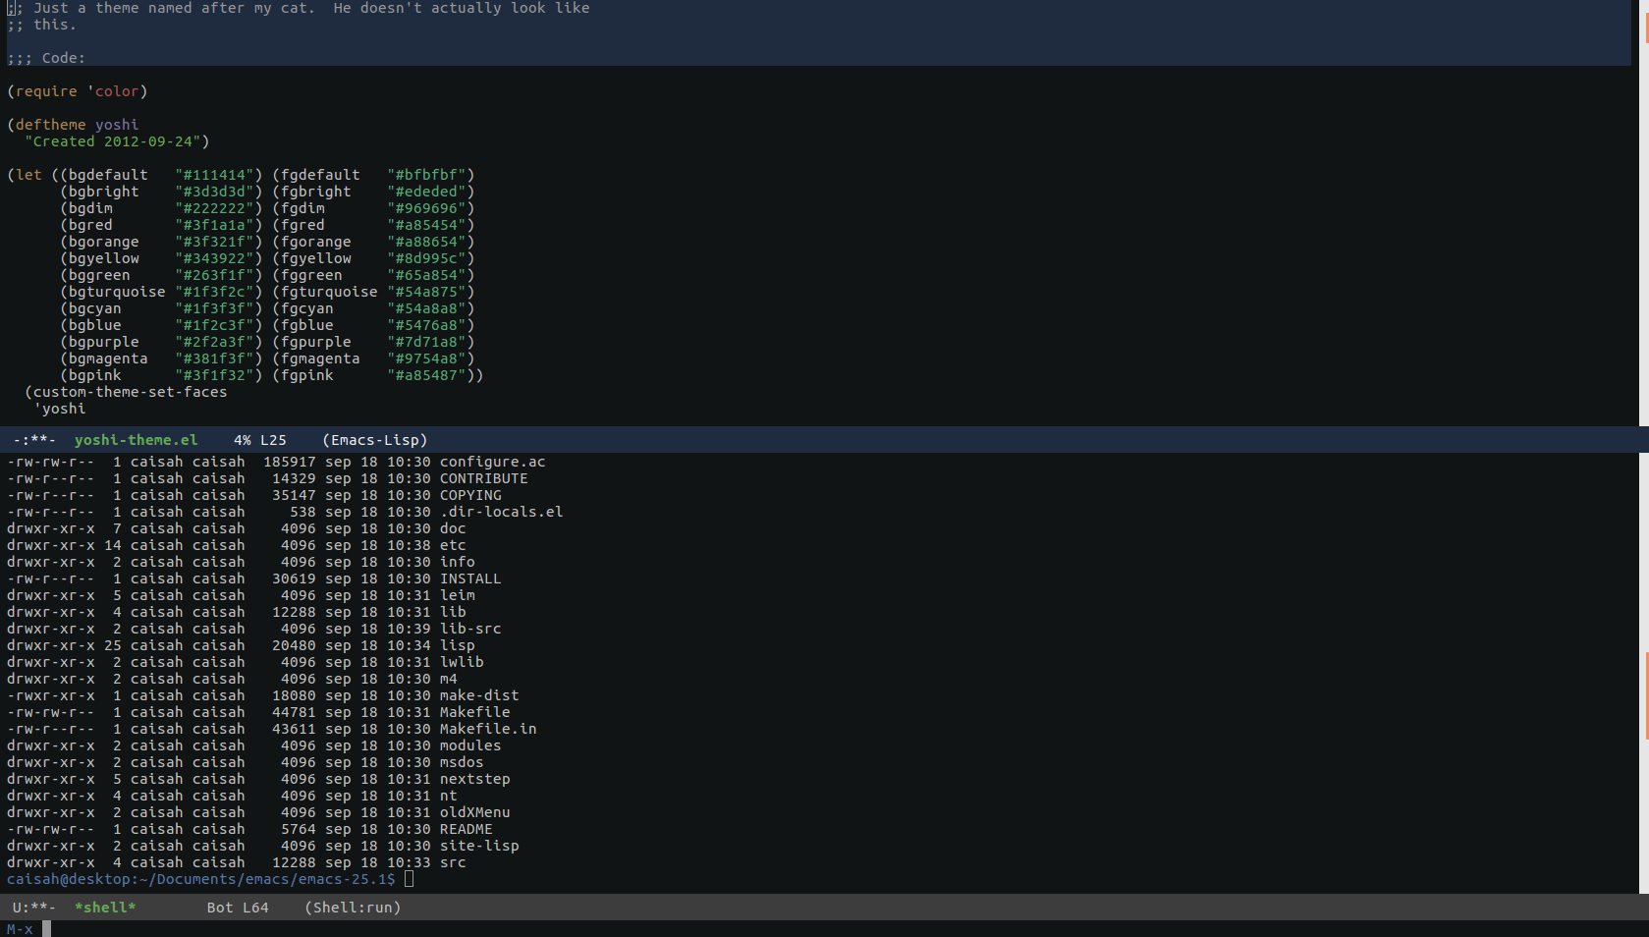This screenshot has width=1649, height=937.
Task: Click the lib-src directory entry
Action: point(470,629)
